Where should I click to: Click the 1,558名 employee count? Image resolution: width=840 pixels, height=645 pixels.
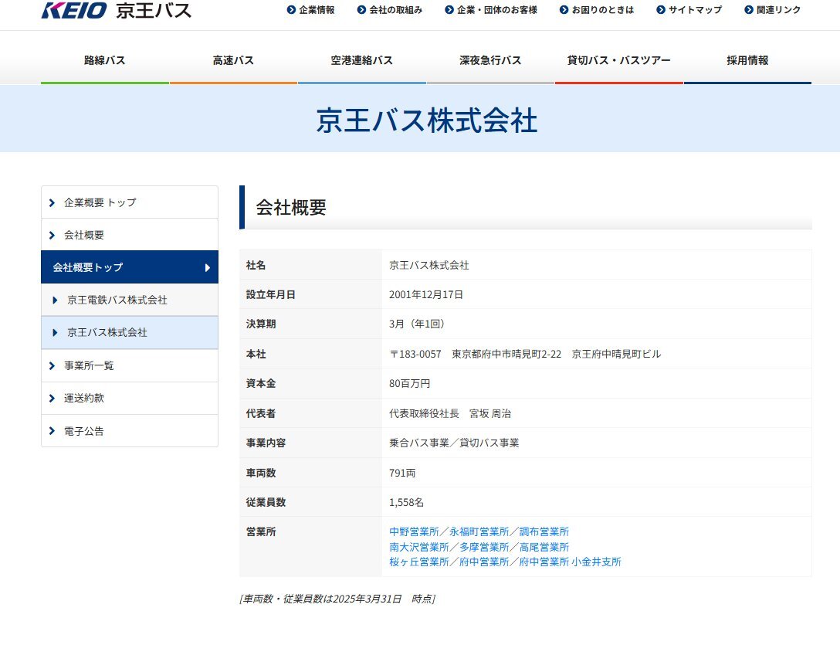click(406, 502)
